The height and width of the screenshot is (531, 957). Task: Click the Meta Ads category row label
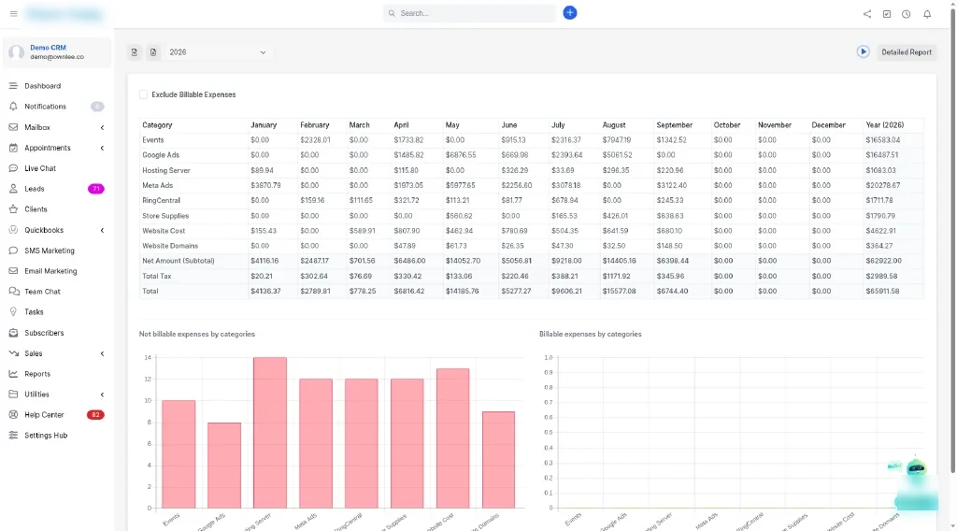(x=157, y=185)
